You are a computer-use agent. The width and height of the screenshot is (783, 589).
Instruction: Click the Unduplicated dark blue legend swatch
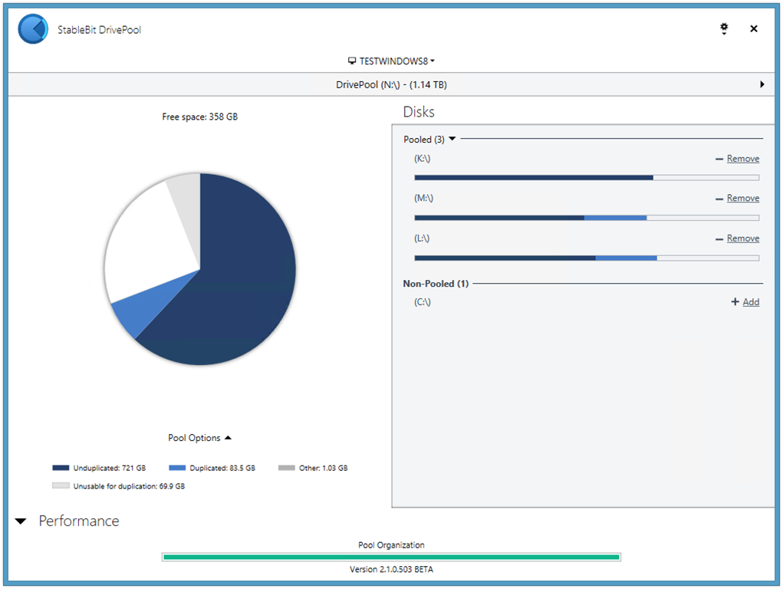coord(61,468)
